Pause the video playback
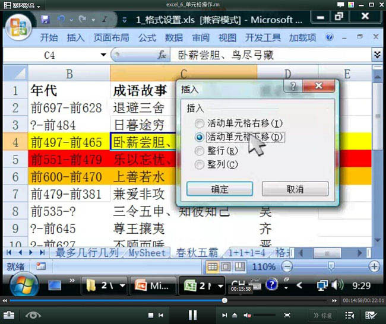Screen dimensions: 386x324 (x=192, y=315)
